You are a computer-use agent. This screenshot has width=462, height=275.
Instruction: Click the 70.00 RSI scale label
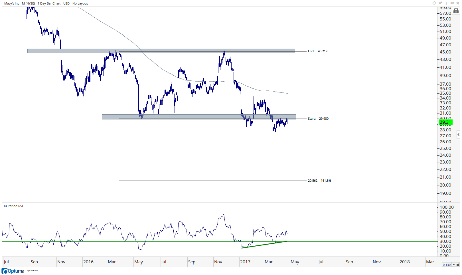click(x=445, y=222)
